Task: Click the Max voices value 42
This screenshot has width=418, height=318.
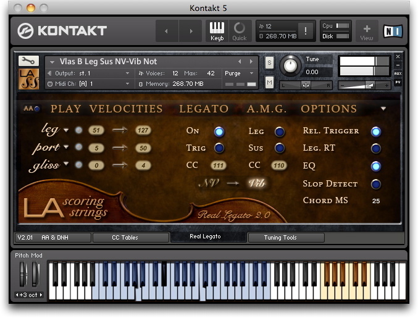Action: pyautogui.click(x=211, y=73)
